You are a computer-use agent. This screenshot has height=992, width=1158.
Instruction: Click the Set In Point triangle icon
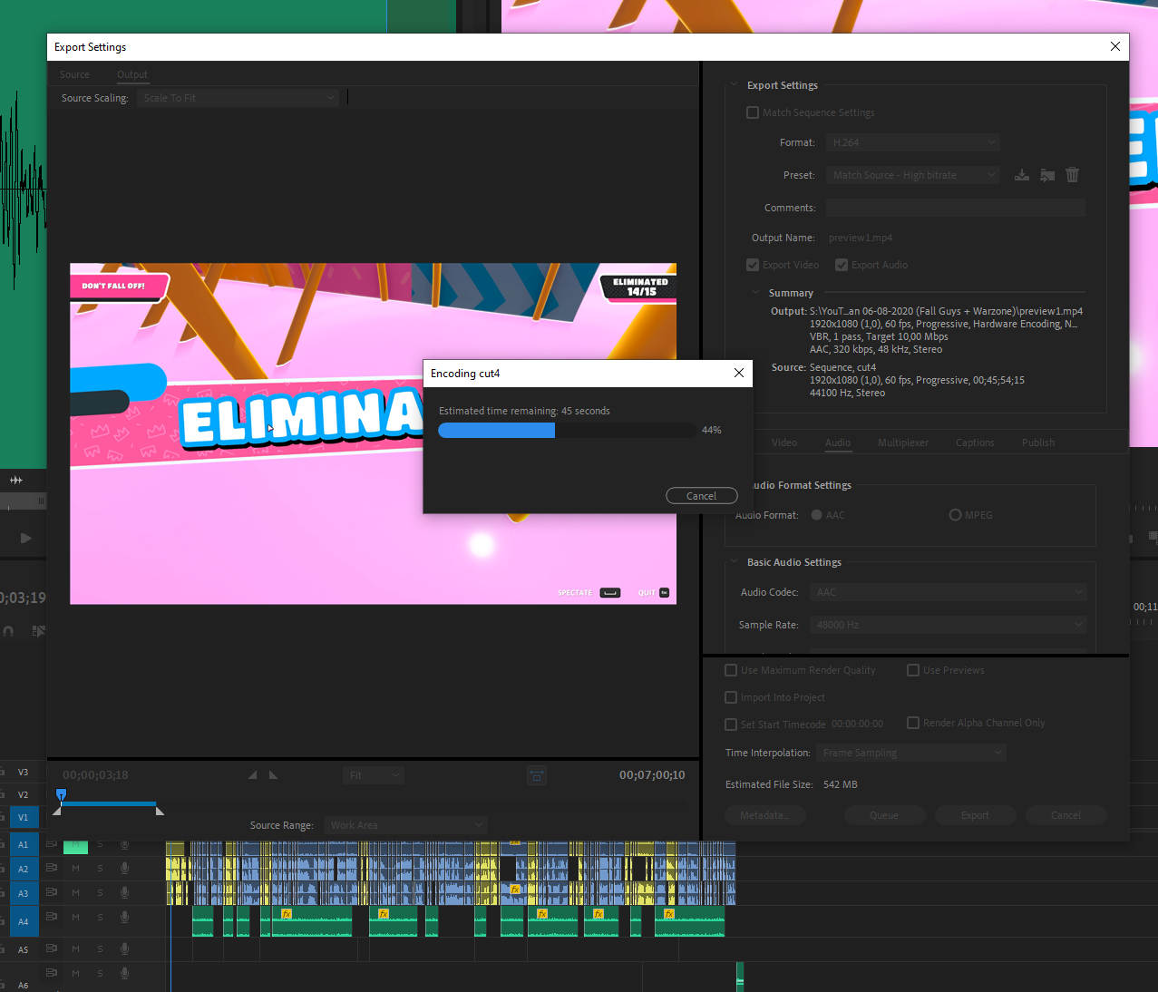[x=253, y=775]
